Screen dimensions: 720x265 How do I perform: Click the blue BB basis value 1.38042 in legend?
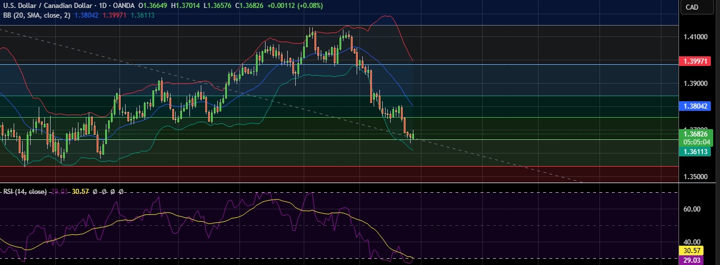pos(87,15)
